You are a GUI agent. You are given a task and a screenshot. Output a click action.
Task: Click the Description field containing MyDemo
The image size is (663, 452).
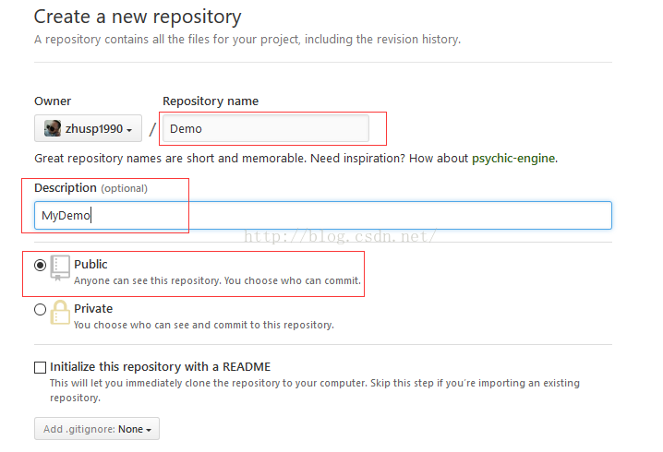[323, 216]
